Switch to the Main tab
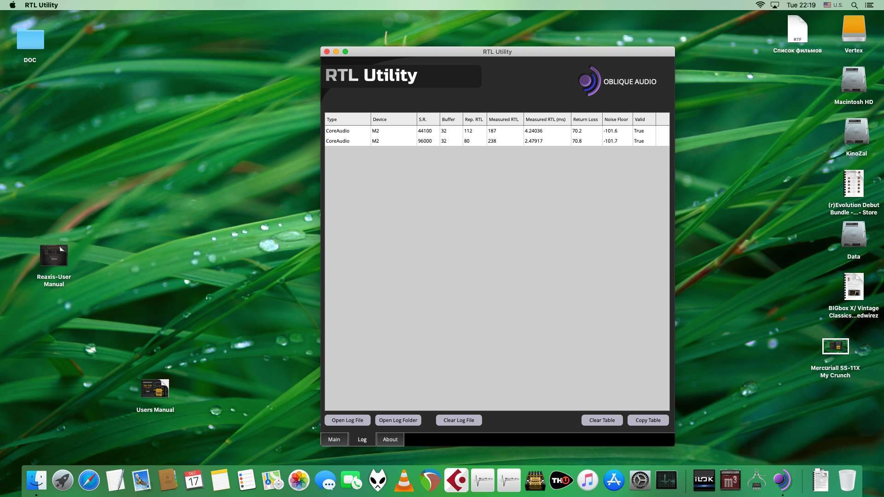 [334, 439]
